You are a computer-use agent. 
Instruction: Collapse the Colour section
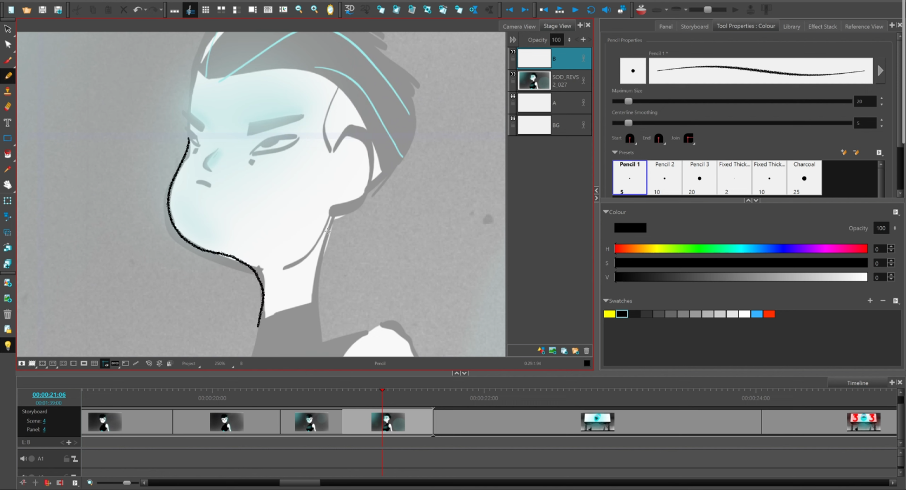click(x=606, y=211)
